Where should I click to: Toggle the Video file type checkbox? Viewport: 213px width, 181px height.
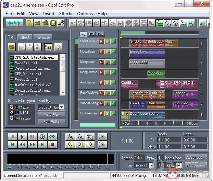(12, 118)
